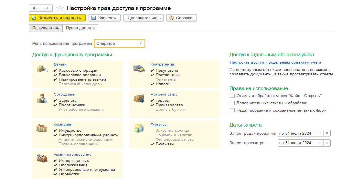Toggle Планирование платежей access
The image size is (362, 184).
[80, 79]
